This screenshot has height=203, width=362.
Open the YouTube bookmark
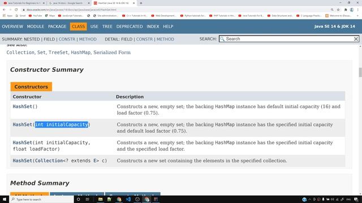[x=35, y=16]
